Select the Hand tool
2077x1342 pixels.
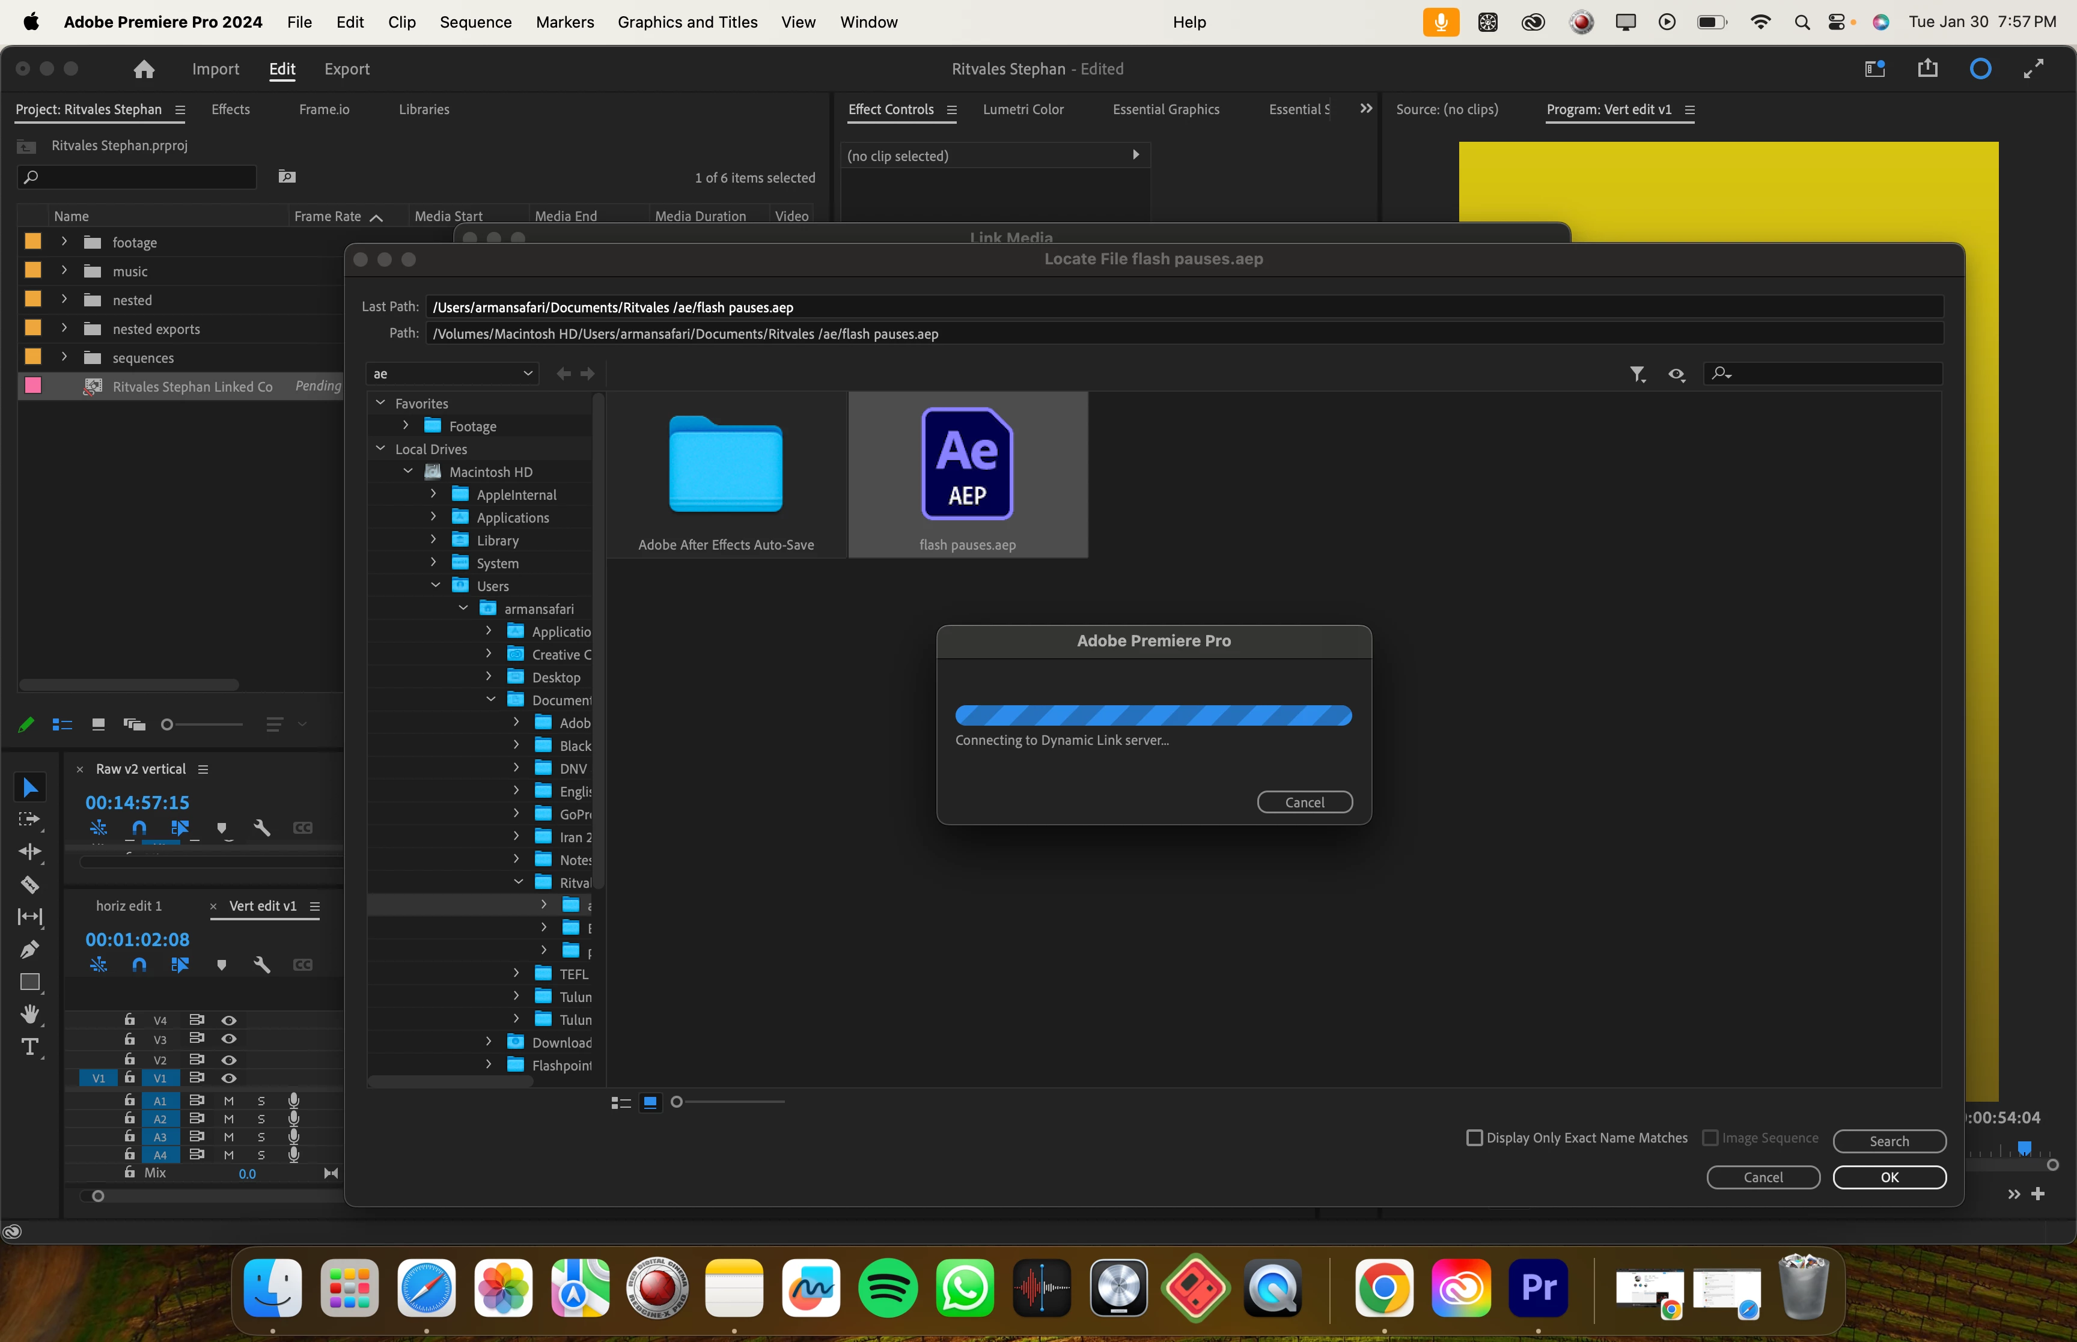29,1015
